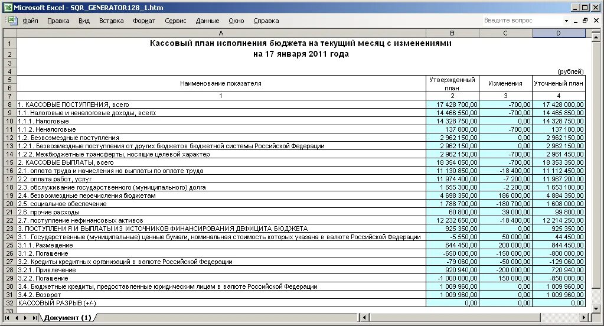Select cell 3.2.1. Привлечение
This screenshot has height=326, width=604.
pyautogui.click(x=221, y=270)
